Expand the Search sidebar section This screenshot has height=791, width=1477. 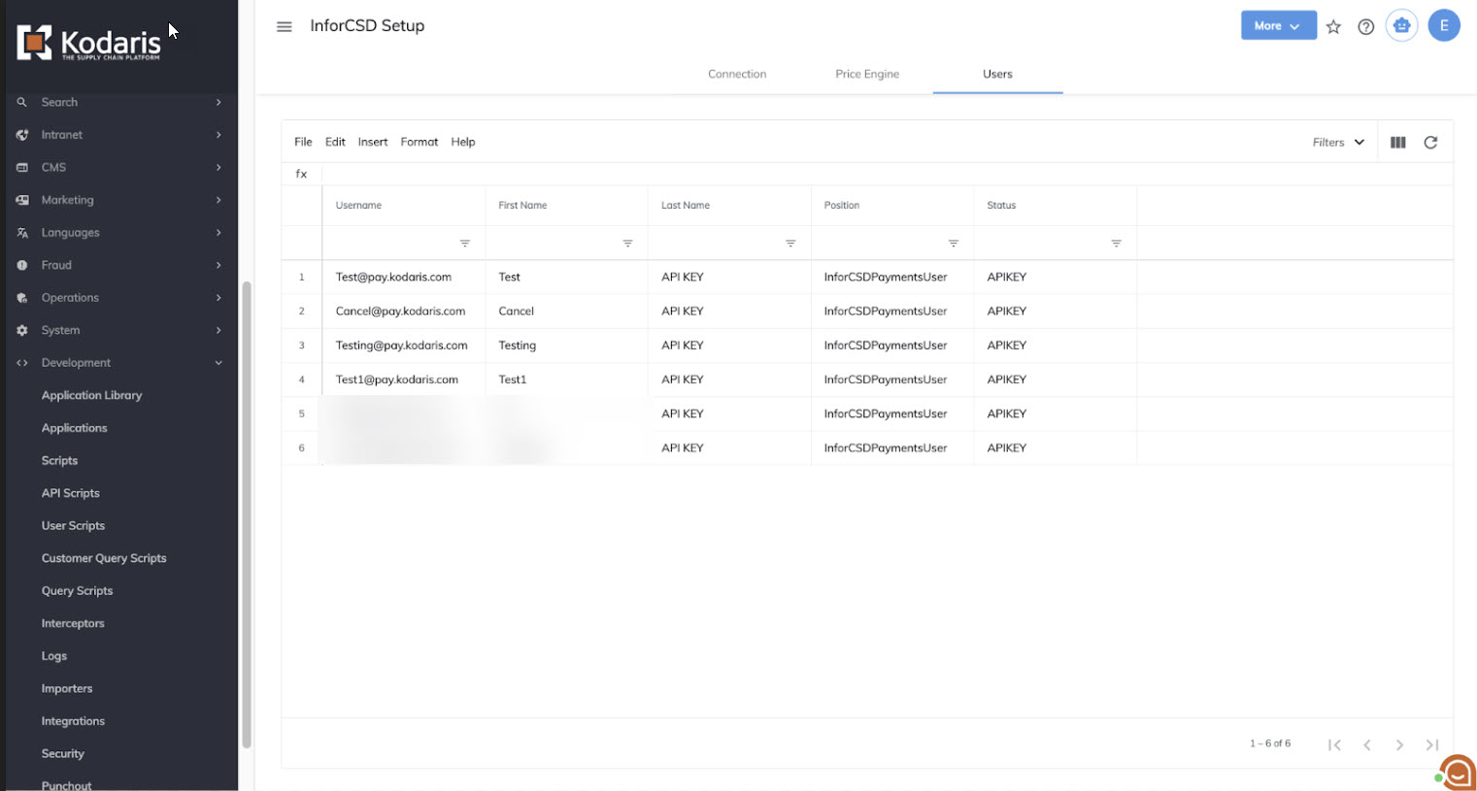coord(218,102)
